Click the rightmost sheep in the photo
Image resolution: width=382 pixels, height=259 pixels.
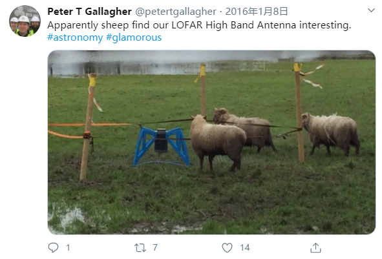tap(330, 134)
